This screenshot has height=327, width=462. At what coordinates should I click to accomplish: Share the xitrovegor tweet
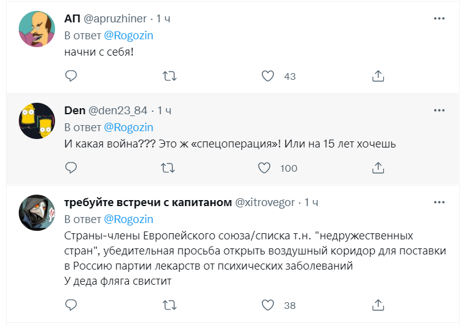pyautogui.click(x=379, y=305)
